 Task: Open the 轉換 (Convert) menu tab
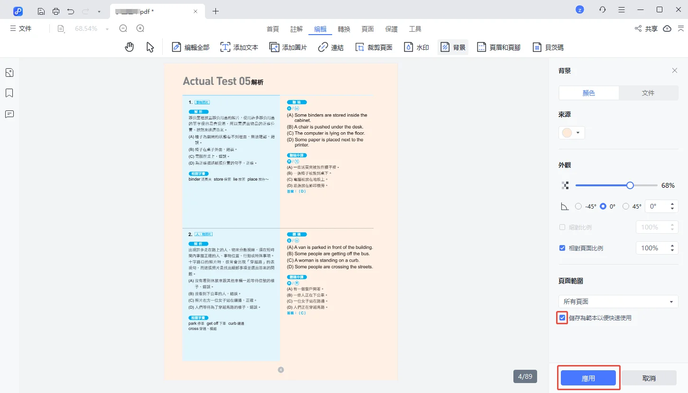click(x=344, y=29)
